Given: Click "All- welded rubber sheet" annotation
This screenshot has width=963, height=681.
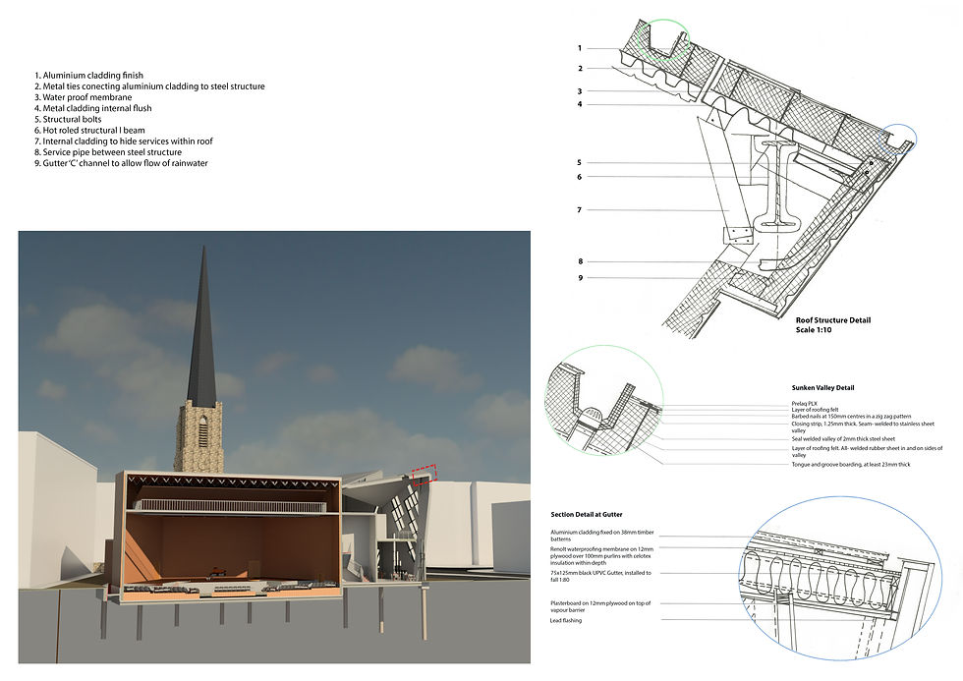Looking at the screenshot, I should (867, 451).
